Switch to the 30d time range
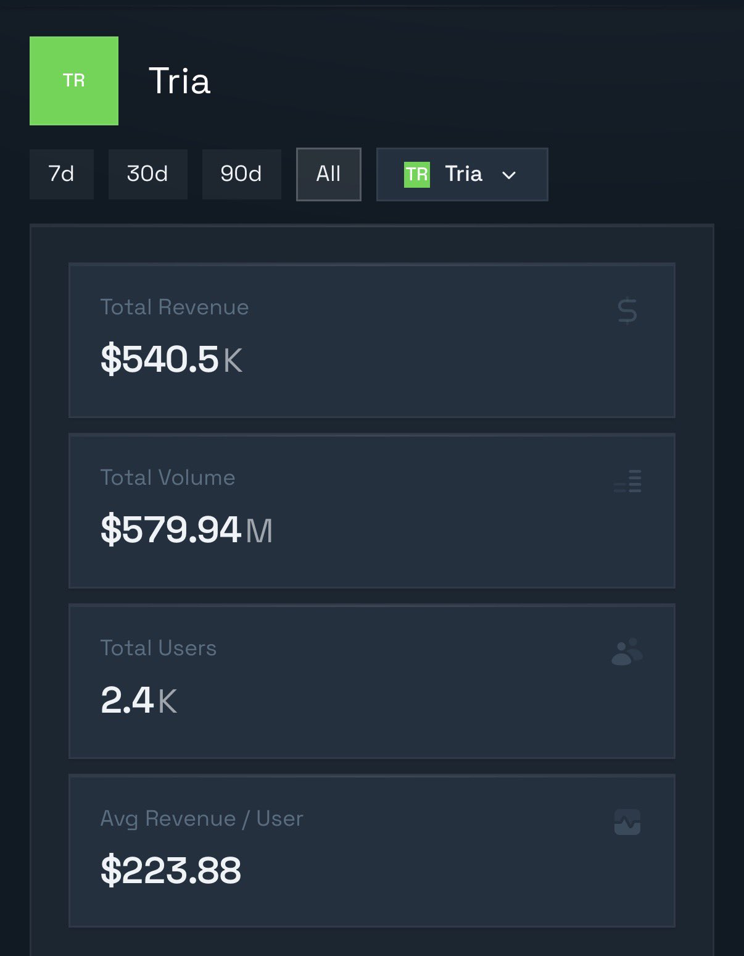Viewport: 744px width, 956px height. [x=147, y=174]
